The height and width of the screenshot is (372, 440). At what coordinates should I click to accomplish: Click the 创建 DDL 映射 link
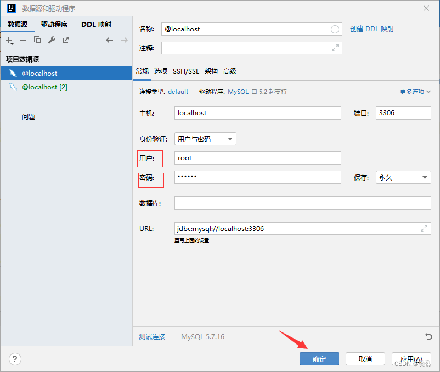point(372,29)
